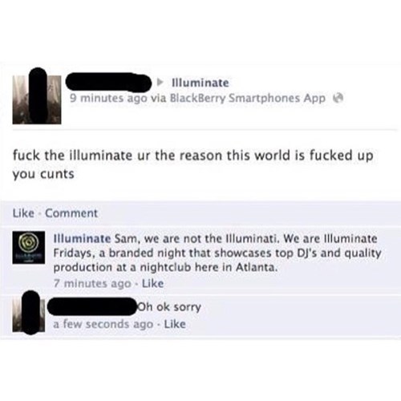Click the arrow icon before Illuminate
401x401 pixels.
point(160,82)
